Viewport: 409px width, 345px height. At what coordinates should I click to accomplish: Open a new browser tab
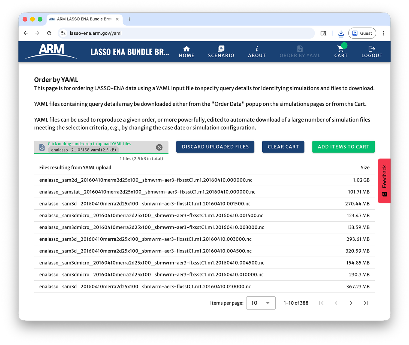pos(129,19)
